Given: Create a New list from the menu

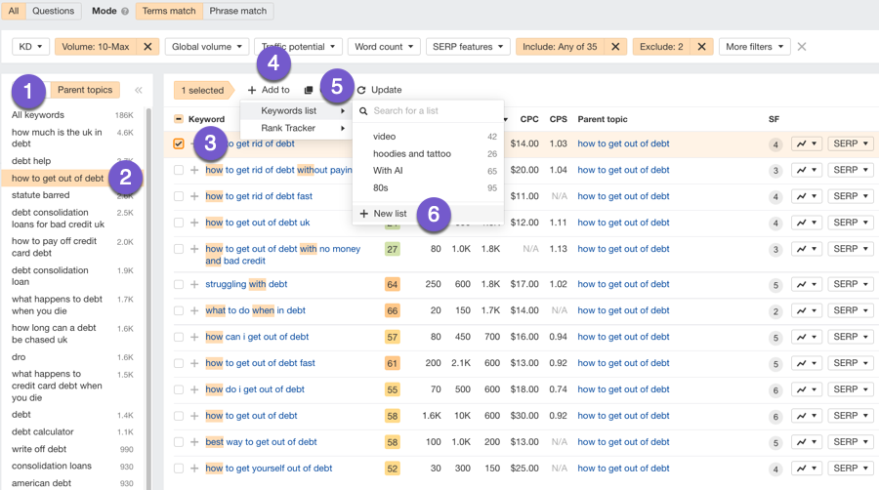Looking at the screenshot, I should [x=390, y=214].
